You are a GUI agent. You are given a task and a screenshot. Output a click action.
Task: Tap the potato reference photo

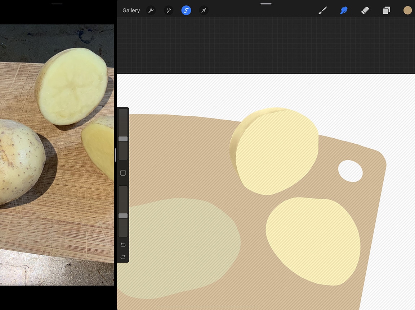tap(58, 154)
